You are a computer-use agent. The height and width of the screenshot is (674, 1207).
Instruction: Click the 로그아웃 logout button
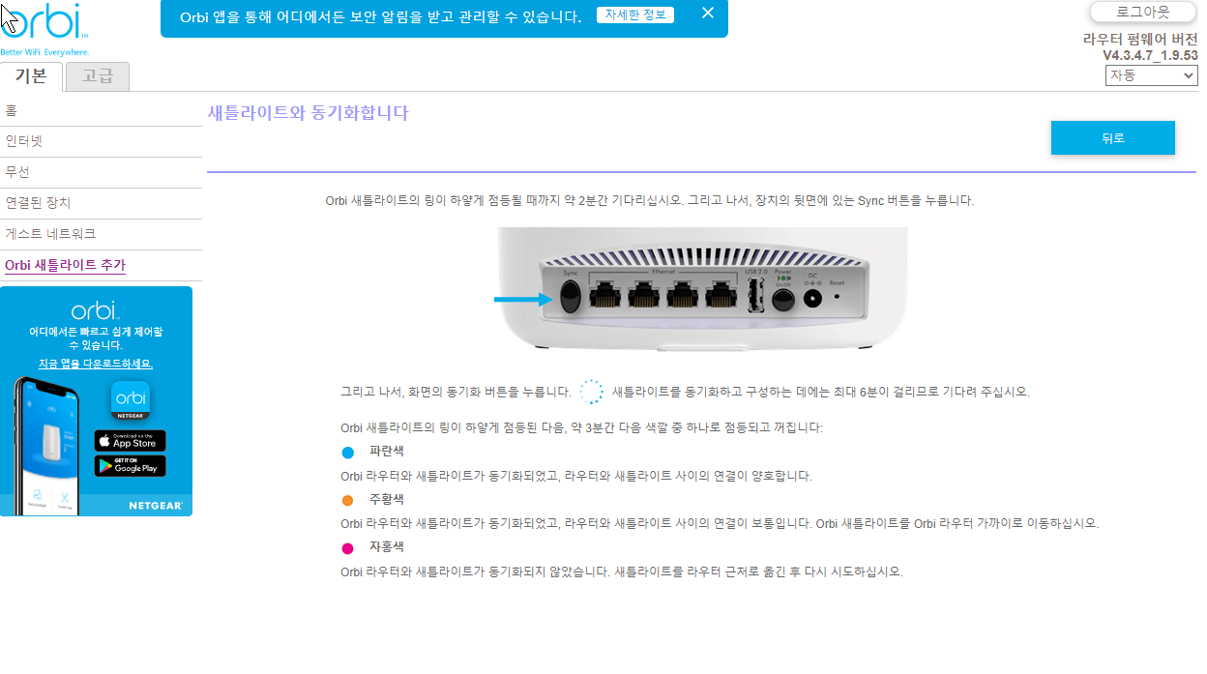pos(1143,12)
